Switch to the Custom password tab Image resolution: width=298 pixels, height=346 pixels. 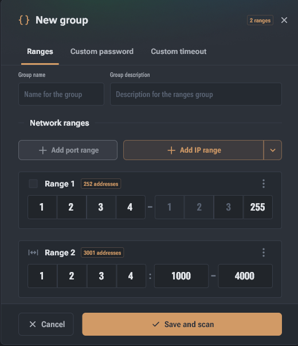click(102, 52)
